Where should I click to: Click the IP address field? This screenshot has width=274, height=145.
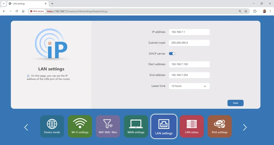coord(189,32)
